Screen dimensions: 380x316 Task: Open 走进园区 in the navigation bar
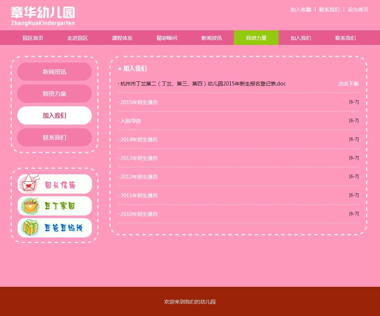click(x=78, y=38)
